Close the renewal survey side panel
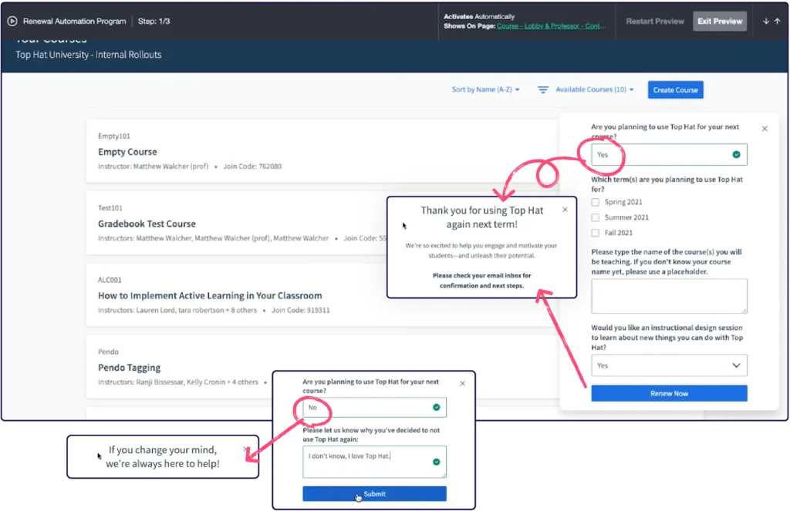 pyautogui.click(x=765, y=129)
